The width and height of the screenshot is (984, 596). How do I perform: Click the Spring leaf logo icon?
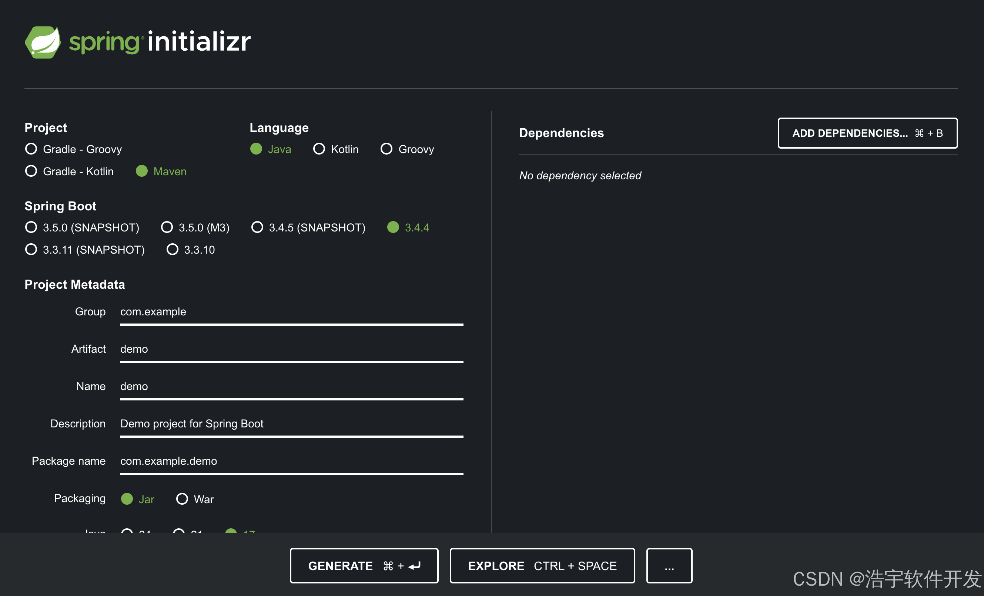43,42
